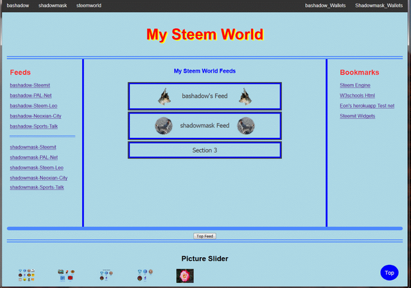The image size is (411, 288).
Task: Open the shadowmask-Steemit feed link
Action: 33,147
